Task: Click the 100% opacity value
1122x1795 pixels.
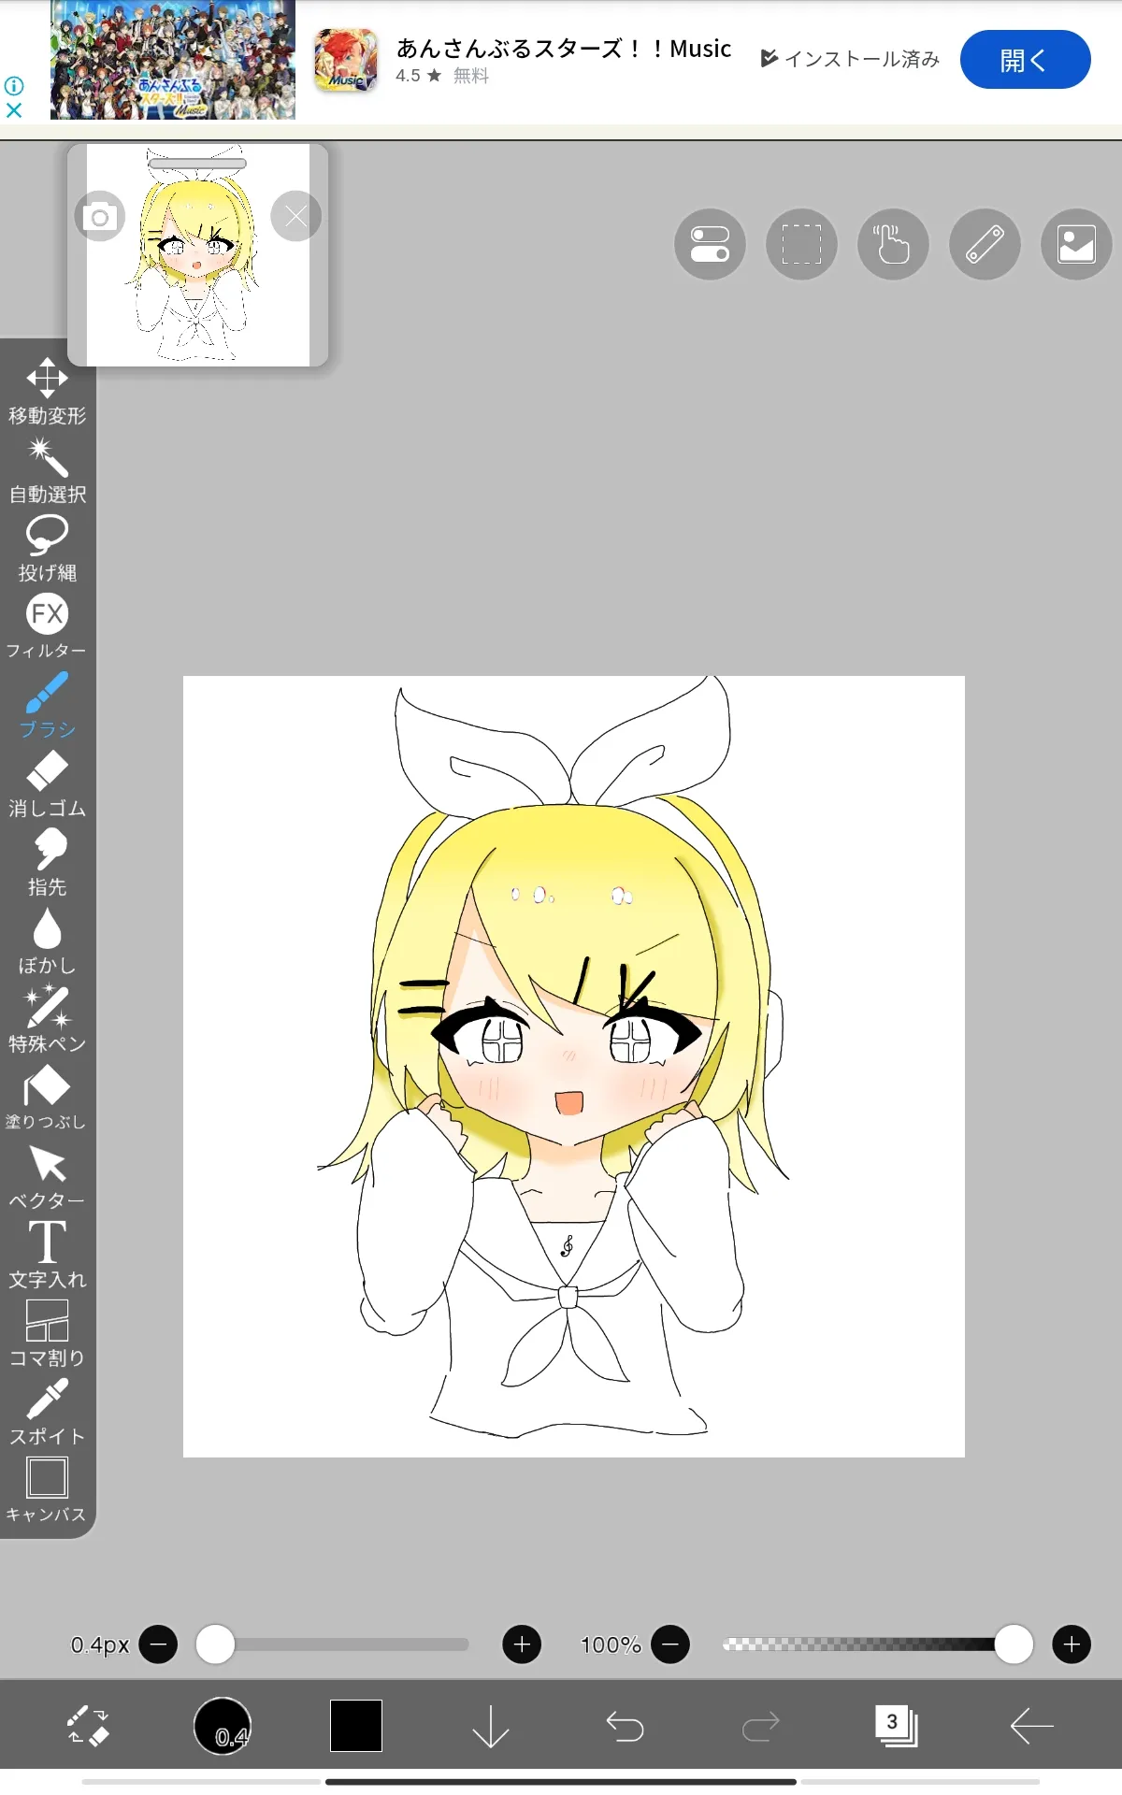Action: pos(611,1644)
